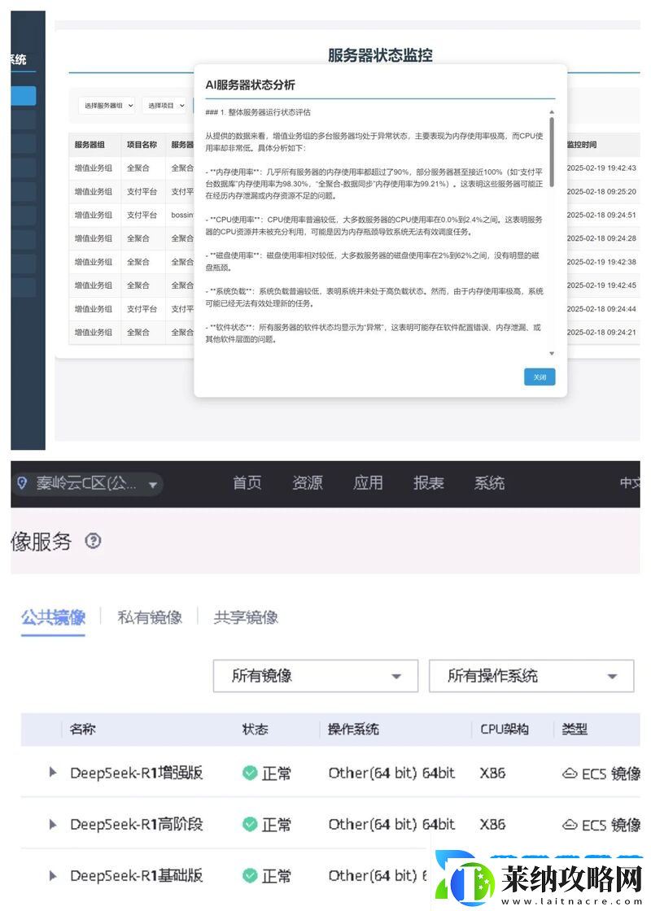
Task: Click the 服务器组 column header
Action: 90,145
